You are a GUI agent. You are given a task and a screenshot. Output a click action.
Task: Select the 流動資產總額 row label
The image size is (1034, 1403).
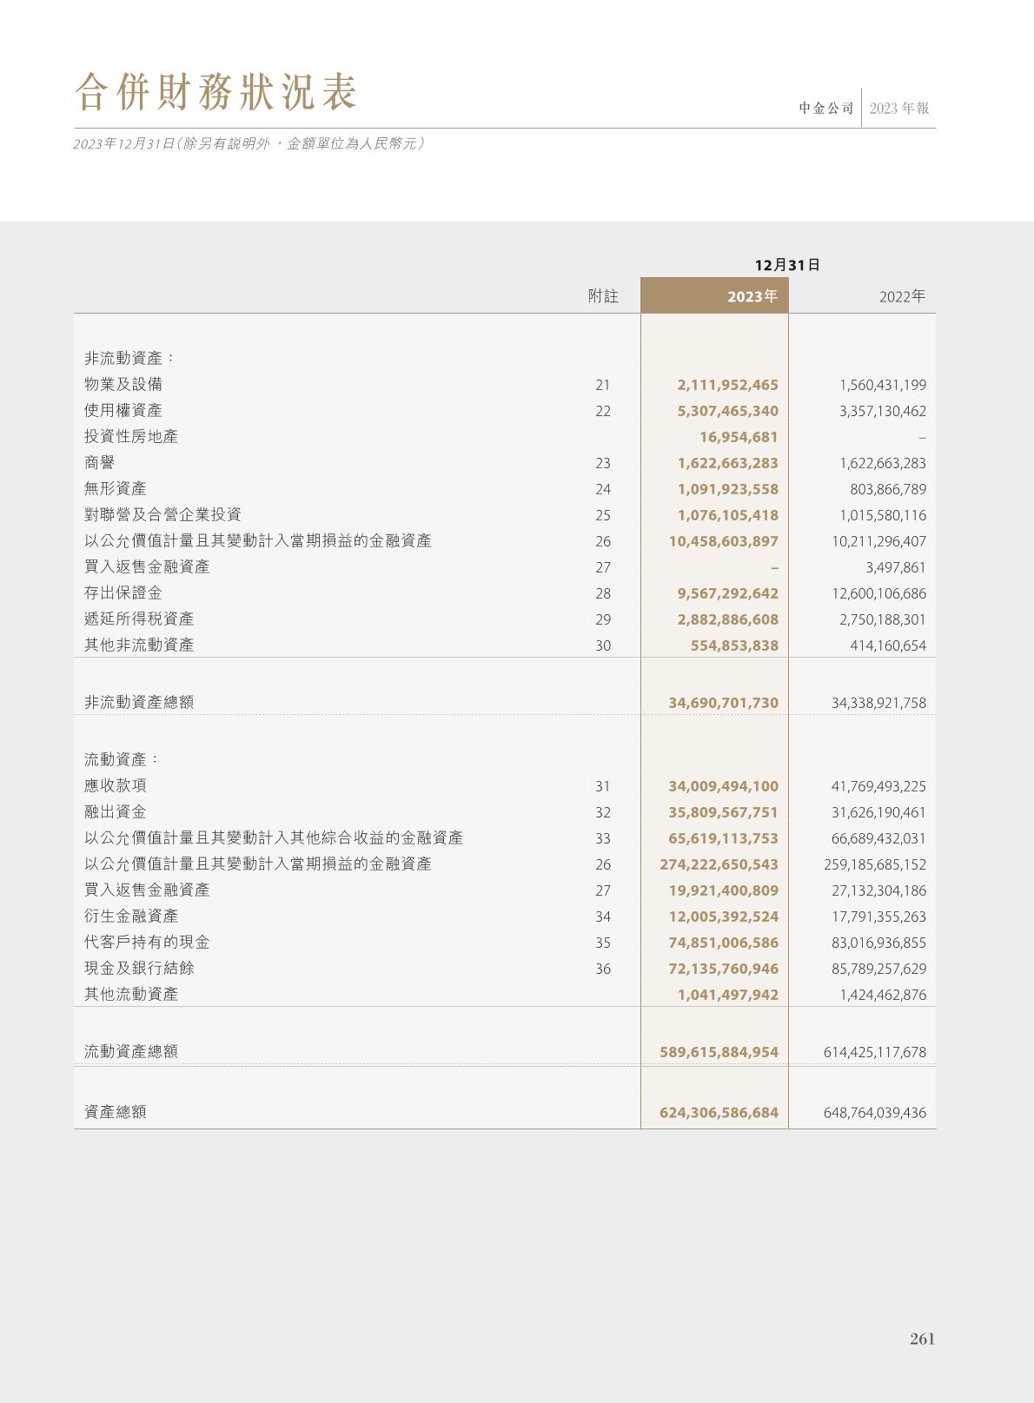coord(131,1051)
